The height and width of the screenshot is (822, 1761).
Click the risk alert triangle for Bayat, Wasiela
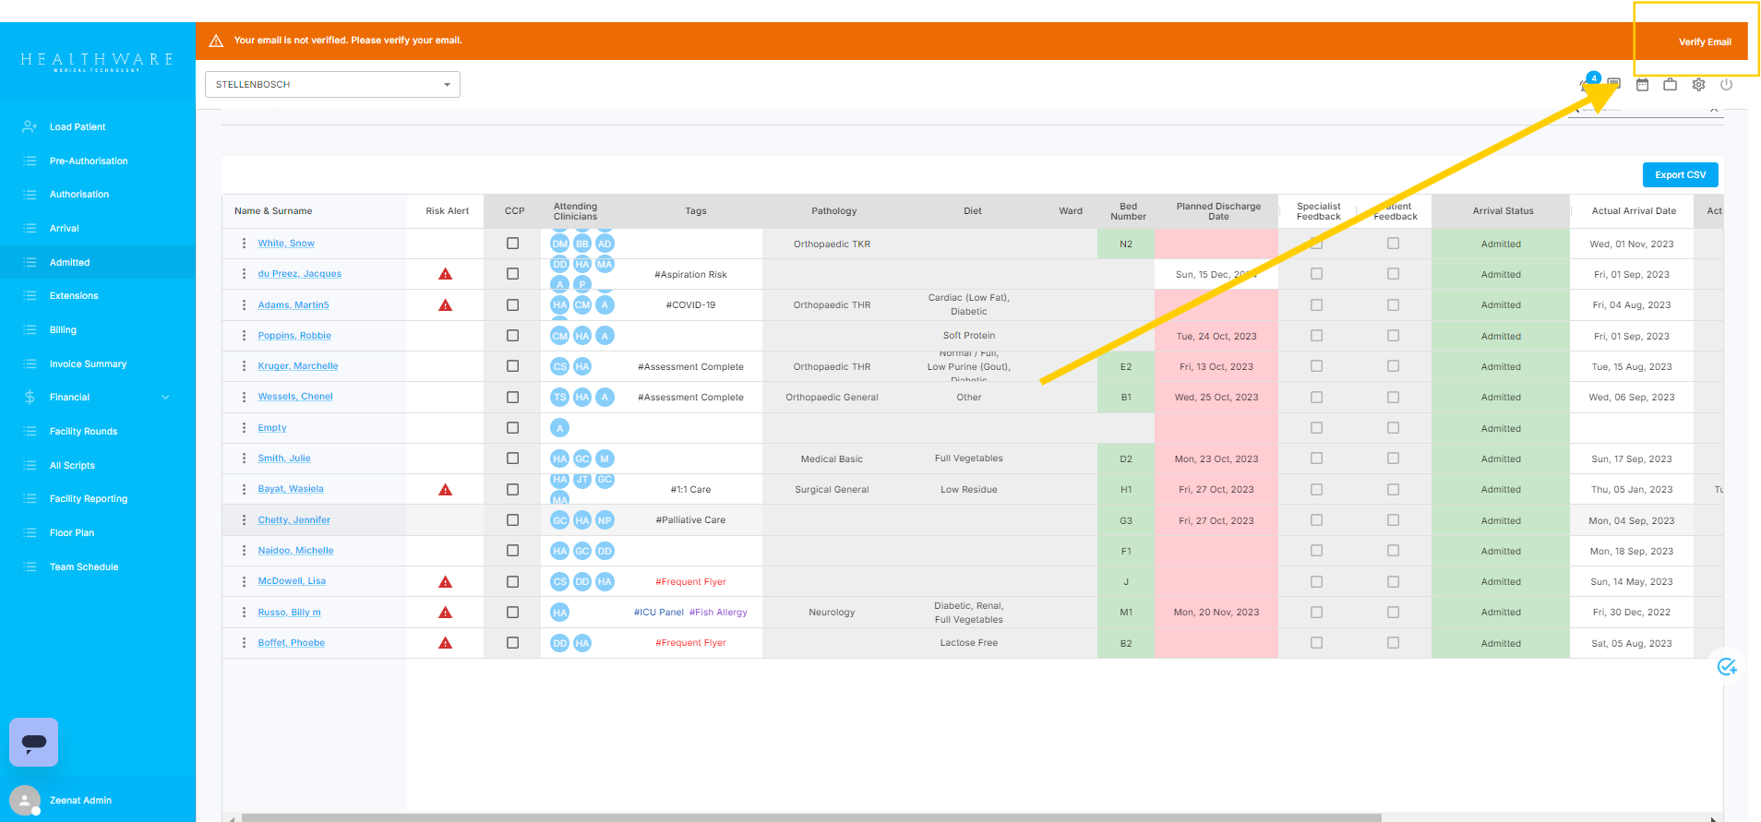445,490
